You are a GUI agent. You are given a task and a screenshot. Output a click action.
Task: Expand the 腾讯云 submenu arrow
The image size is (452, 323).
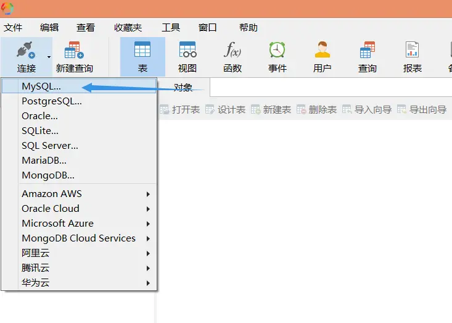pos(148,268)
